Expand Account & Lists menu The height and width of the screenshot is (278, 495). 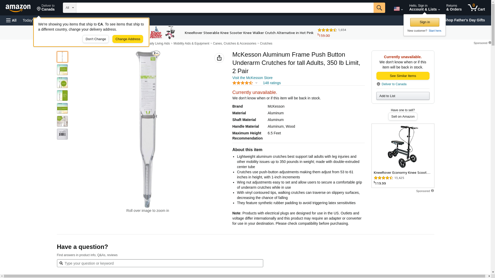(x=424, y=8)
